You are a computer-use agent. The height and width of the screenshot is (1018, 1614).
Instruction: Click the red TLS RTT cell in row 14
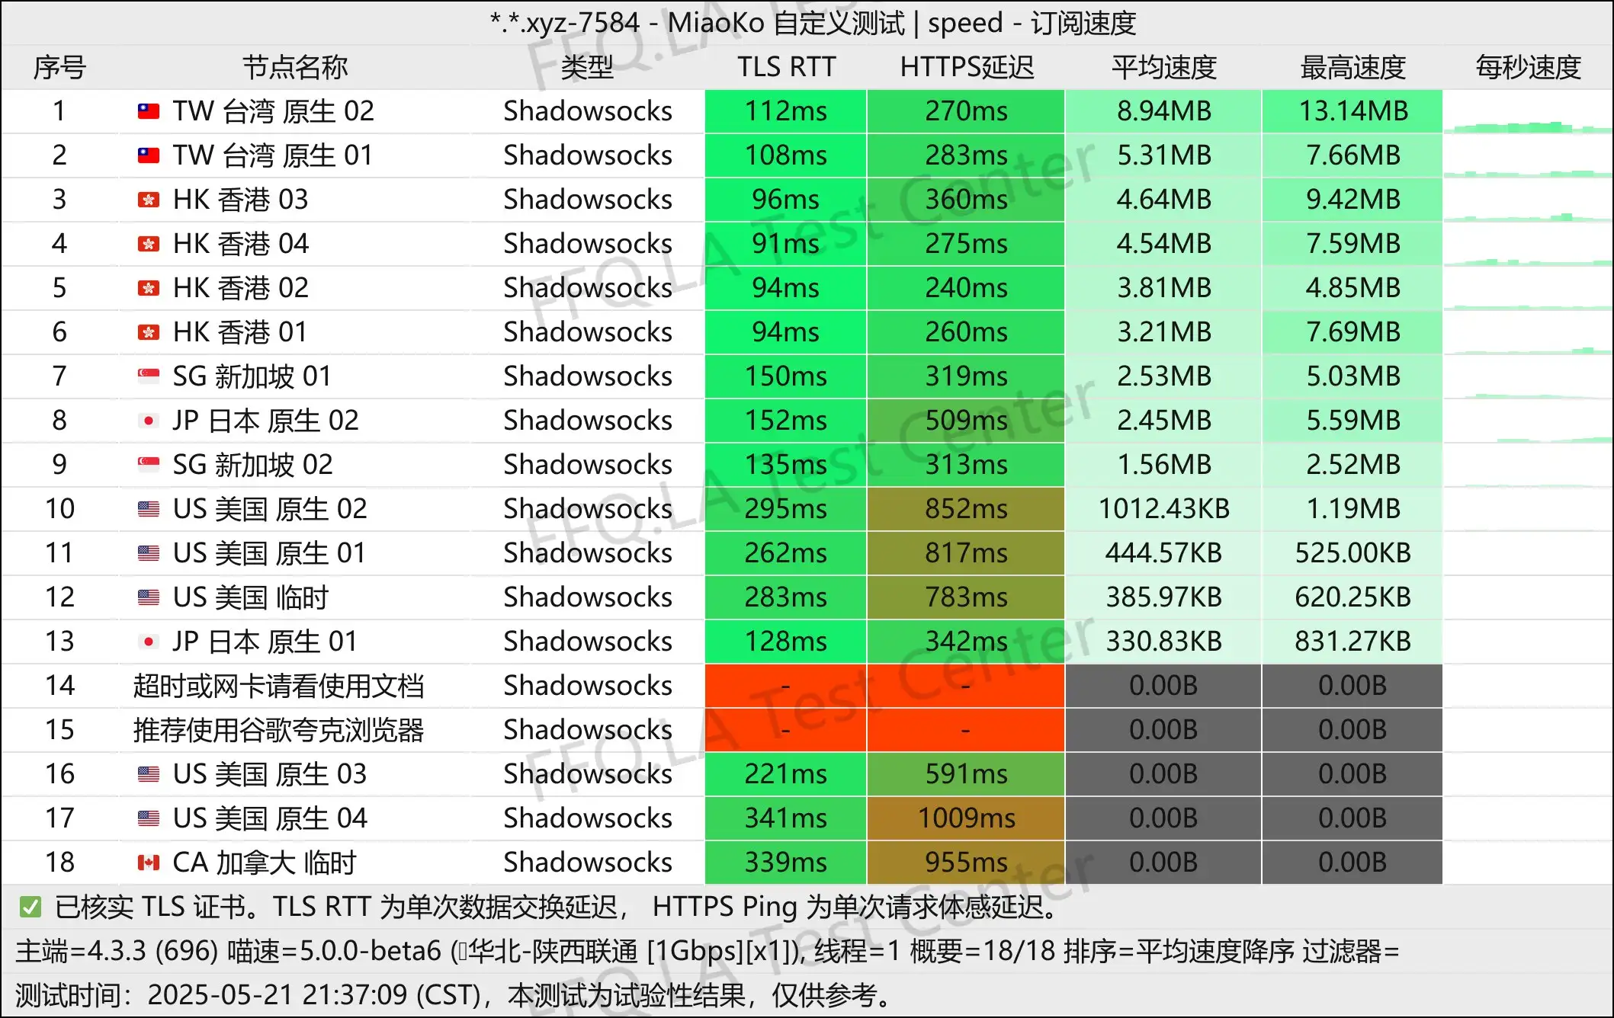click(x=785, y=686)
